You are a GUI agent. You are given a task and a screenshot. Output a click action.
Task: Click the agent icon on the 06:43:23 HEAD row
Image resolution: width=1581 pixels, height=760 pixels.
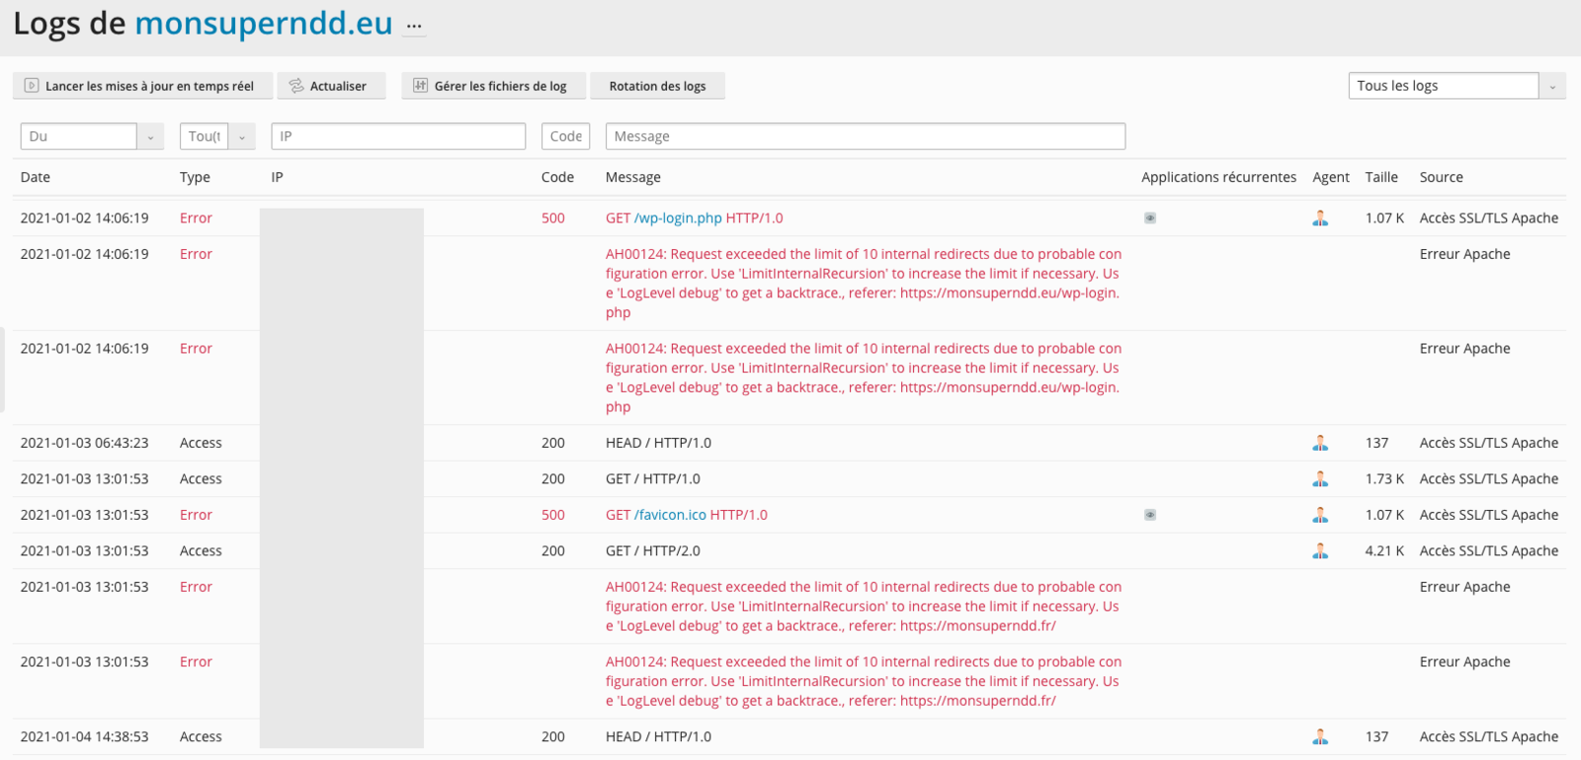(1320, 443)
